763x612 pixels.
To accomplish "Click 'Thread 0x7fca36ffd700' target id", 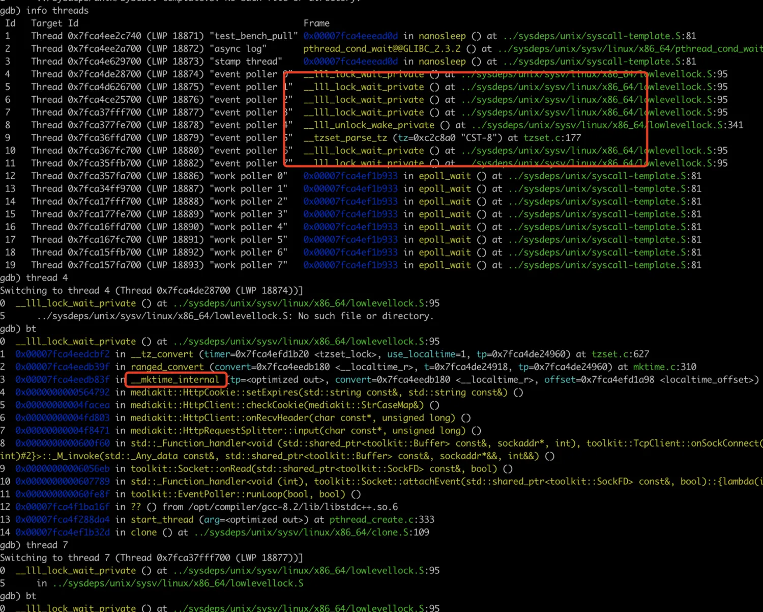I will click(x=86, y=137).
